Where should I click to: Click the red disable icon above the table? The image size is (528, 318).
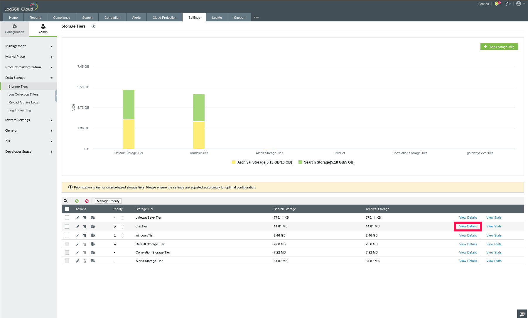click(87, 201)
